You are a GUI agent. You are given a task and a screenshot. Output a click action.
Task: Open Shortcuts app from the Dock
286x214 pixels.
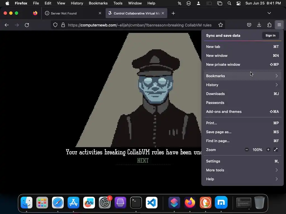tap(174, 203)
